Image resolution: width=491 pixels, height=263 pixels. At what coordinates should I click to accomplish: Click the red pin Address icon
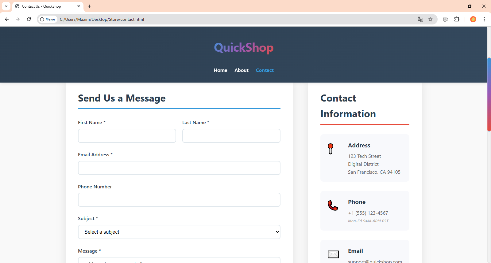pyautogui.click(x=331, y=149)
